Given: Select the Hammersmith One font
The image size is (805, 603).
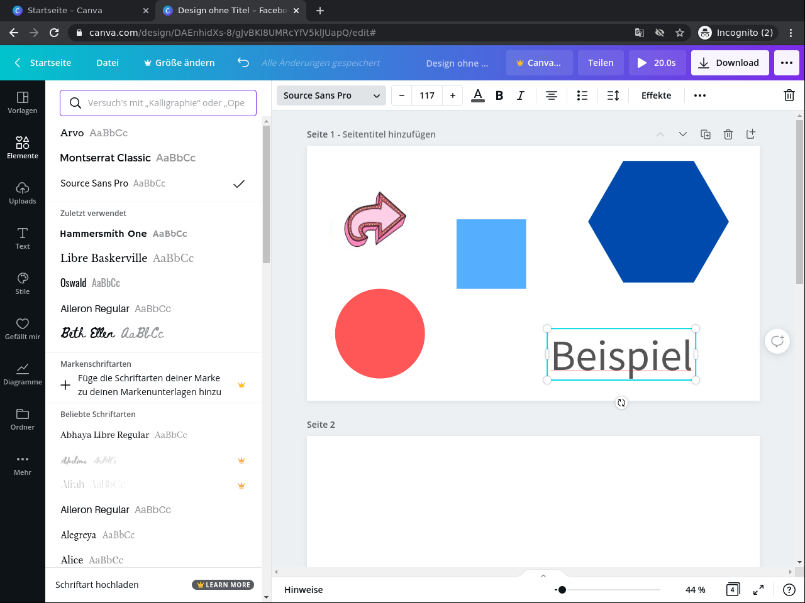Looking at the screenshot, I should coord(153,234).
